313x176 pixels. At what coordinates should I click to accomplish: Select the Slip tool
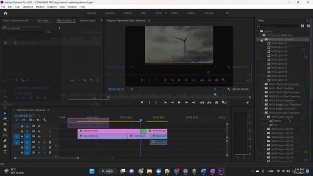[5, 135]
